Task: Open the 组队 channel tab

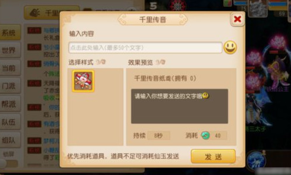Action: tap(10, 140)
